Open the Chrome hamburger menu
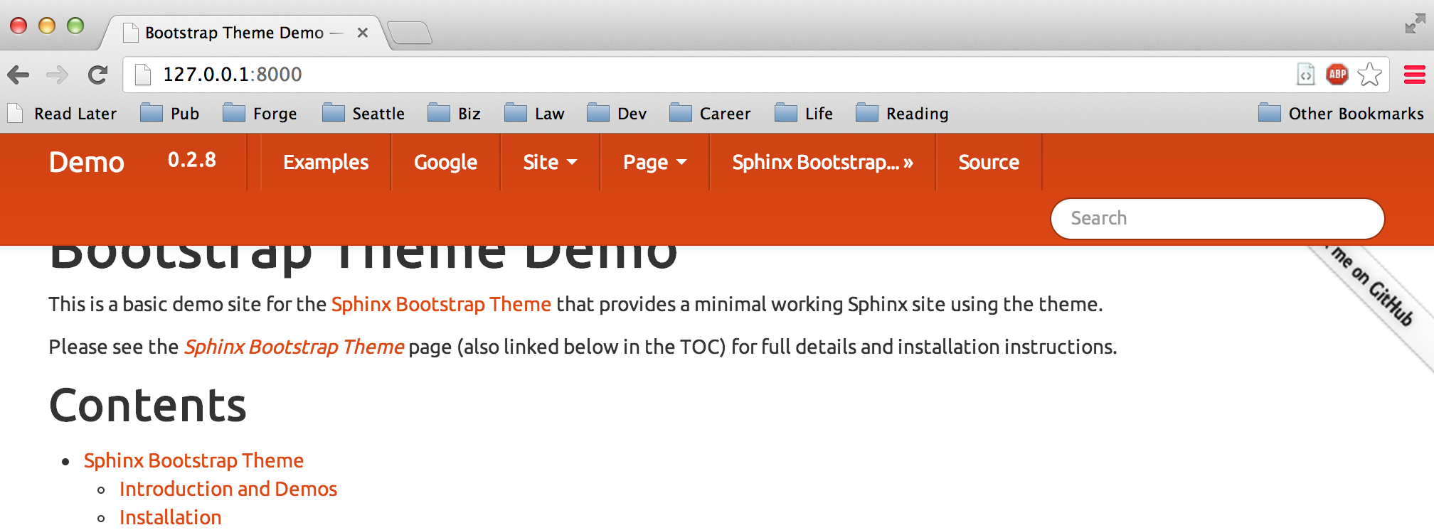This screenshot has height=530, width=1434. (1414, 75)
